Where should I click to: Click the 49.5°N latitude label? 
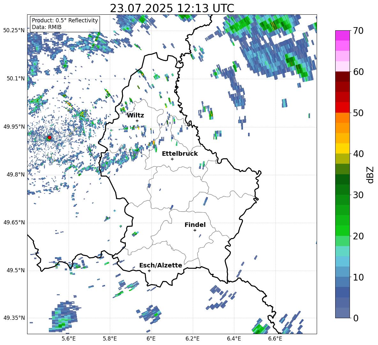[x=16, y=270]
